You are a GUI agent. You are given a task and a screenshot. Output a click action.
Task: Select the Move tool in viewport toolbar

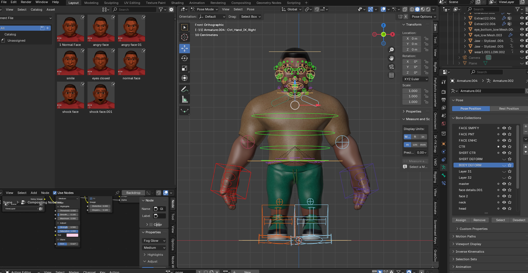point(185,48)
